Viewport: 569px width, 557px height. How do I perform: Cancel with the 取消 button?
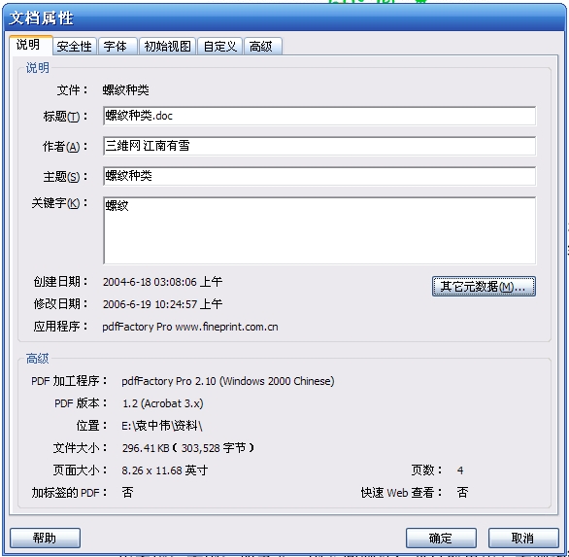[x=523, y=538]
